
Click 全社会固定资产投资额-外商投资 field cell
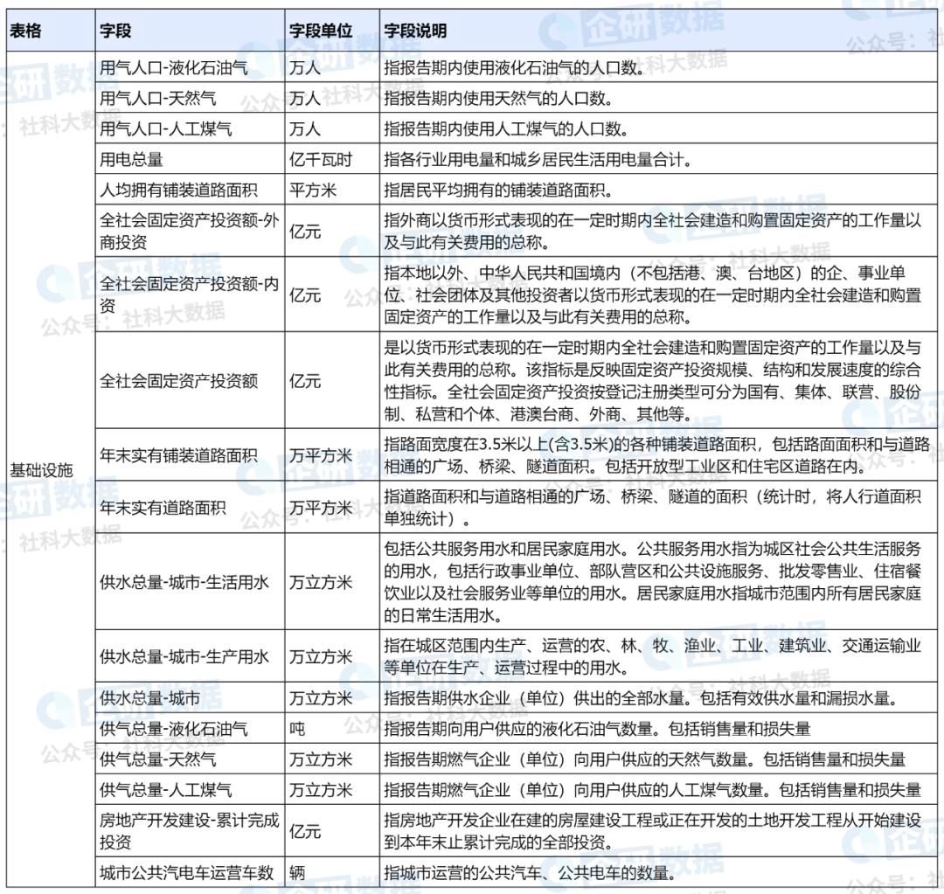pos(190,231)
